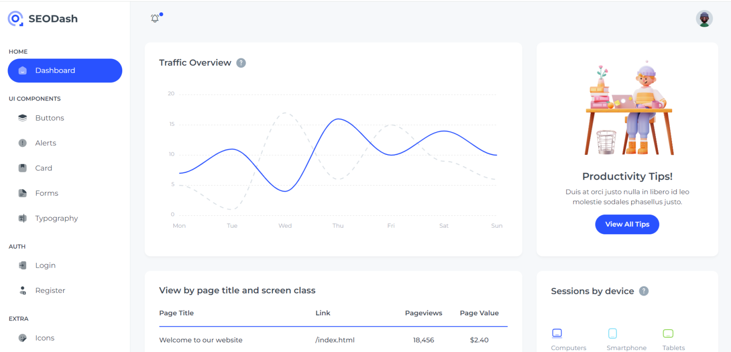Open the /index.html link in the table

[335, 340]
